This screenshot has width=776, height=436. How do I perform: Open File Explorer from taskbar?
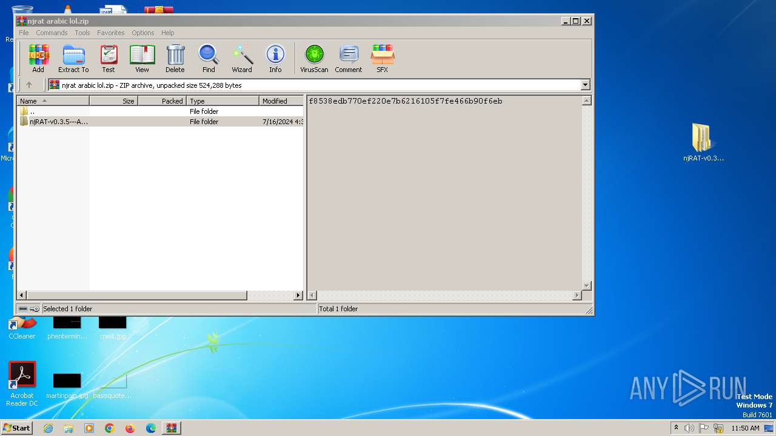pos(69,428)
